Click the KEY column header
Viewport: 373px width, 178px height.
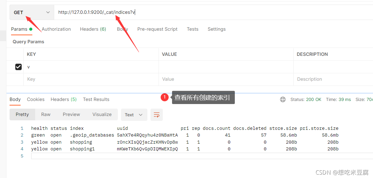click(x=31, y=54)
